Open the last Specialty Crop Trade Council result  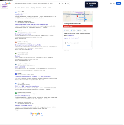pyautogui.click(x=23, y=105)
